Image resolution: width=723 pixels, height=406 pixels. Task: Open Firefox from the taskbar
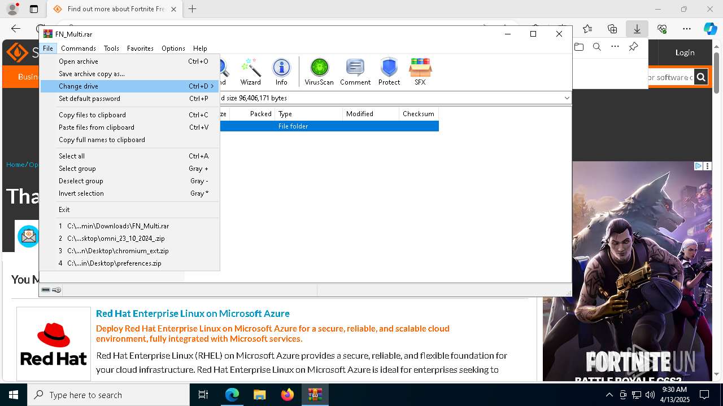(x=287, y=395)
